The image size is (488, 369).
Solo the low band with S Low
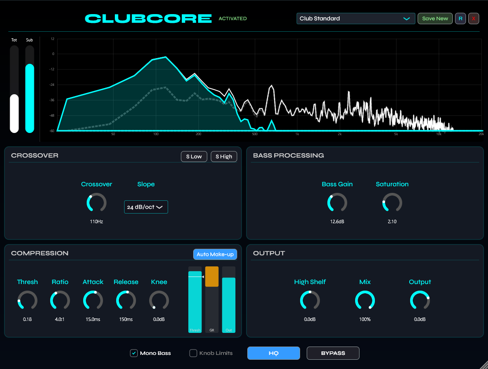194,156
